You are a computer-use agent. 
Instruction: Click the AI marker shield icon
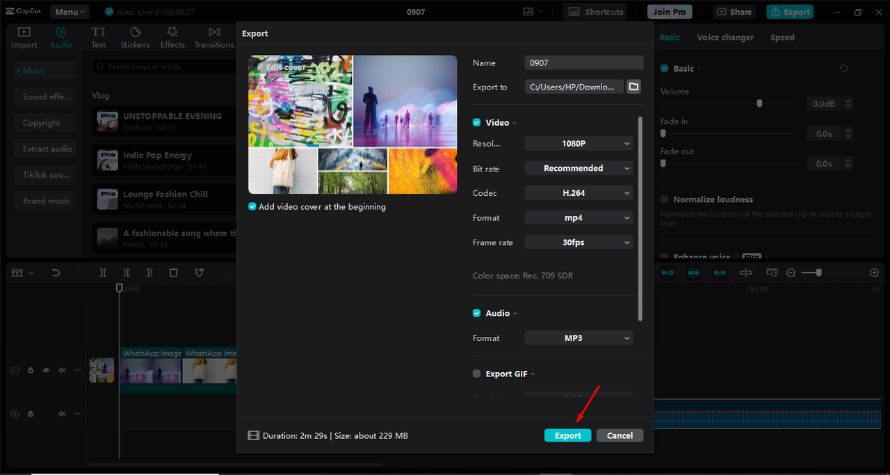click(200, 273)
